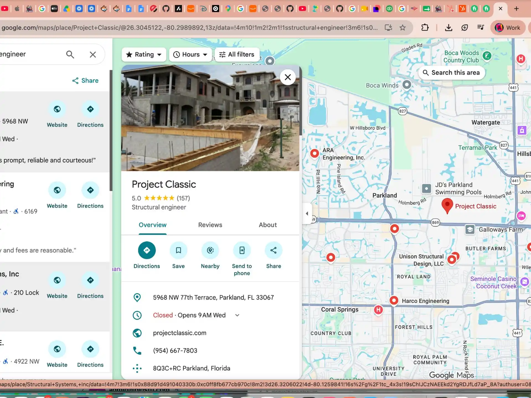531x398 pixels.
Task: Get Directions for the 210 Lock listing
Action: pyautogui.click(x=90, y=286)
